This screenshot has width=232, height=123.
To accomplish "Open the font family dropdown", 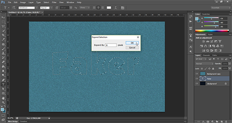I will point(37,8).
